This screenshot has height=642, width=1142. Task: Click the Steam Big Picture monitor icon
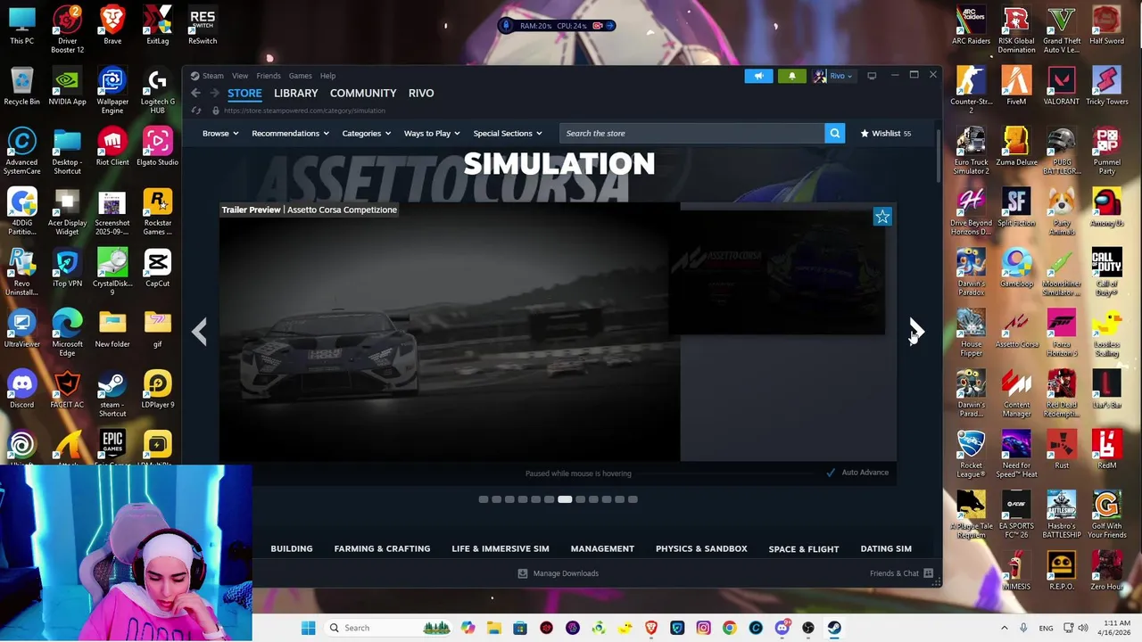[x=872, y=76]
